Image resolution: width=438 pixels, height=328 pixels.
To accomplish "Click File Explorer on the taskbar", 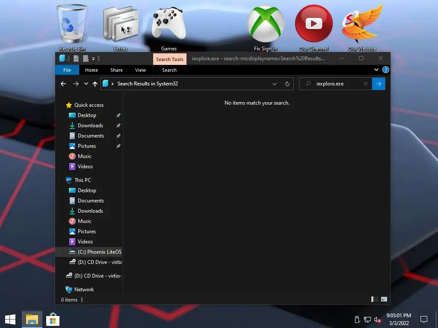I will (32, 319).
